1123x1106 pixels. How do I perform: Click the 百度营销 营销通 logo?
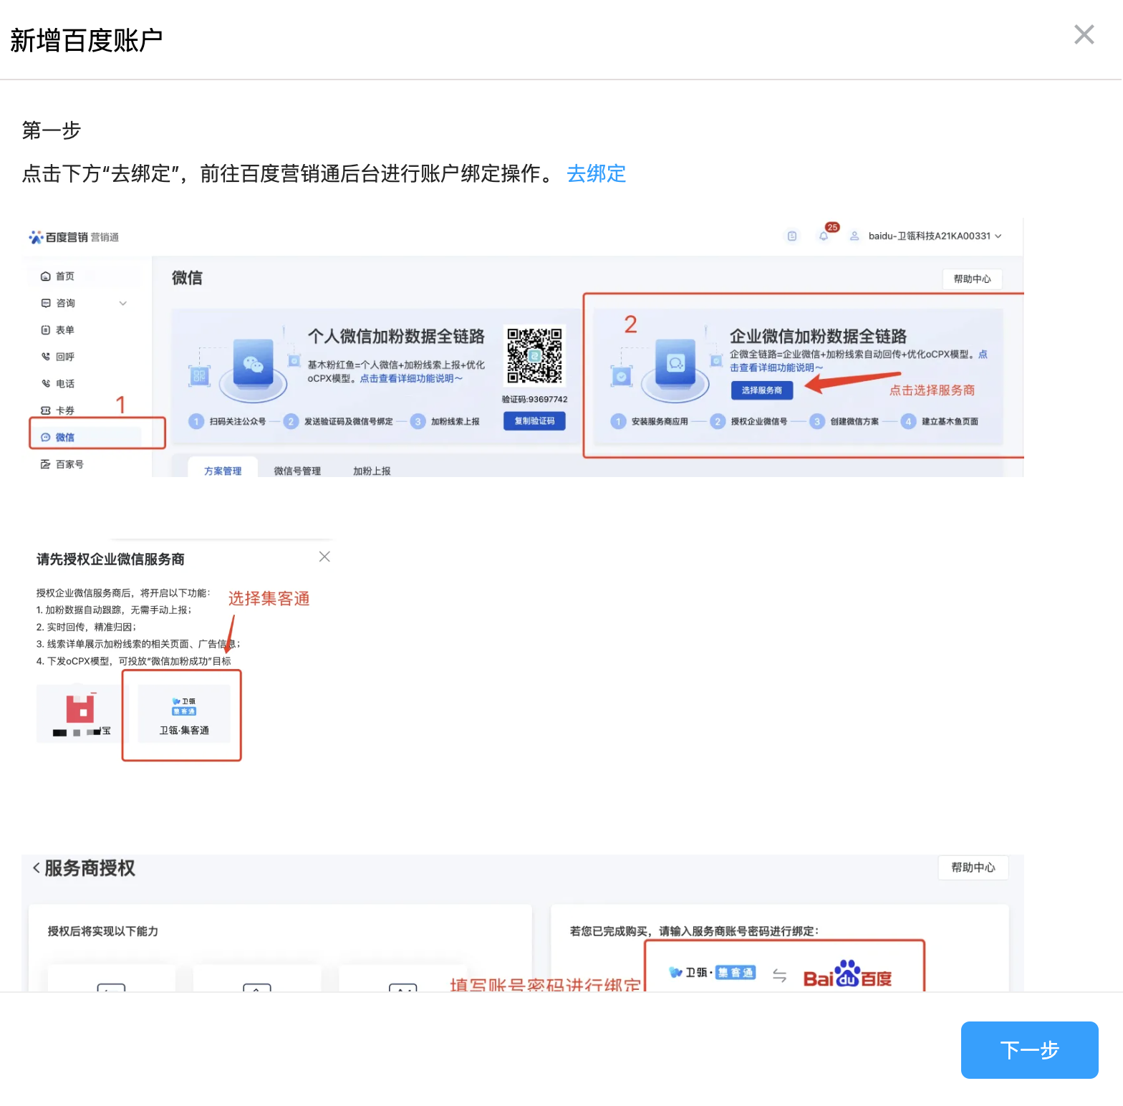74,237
